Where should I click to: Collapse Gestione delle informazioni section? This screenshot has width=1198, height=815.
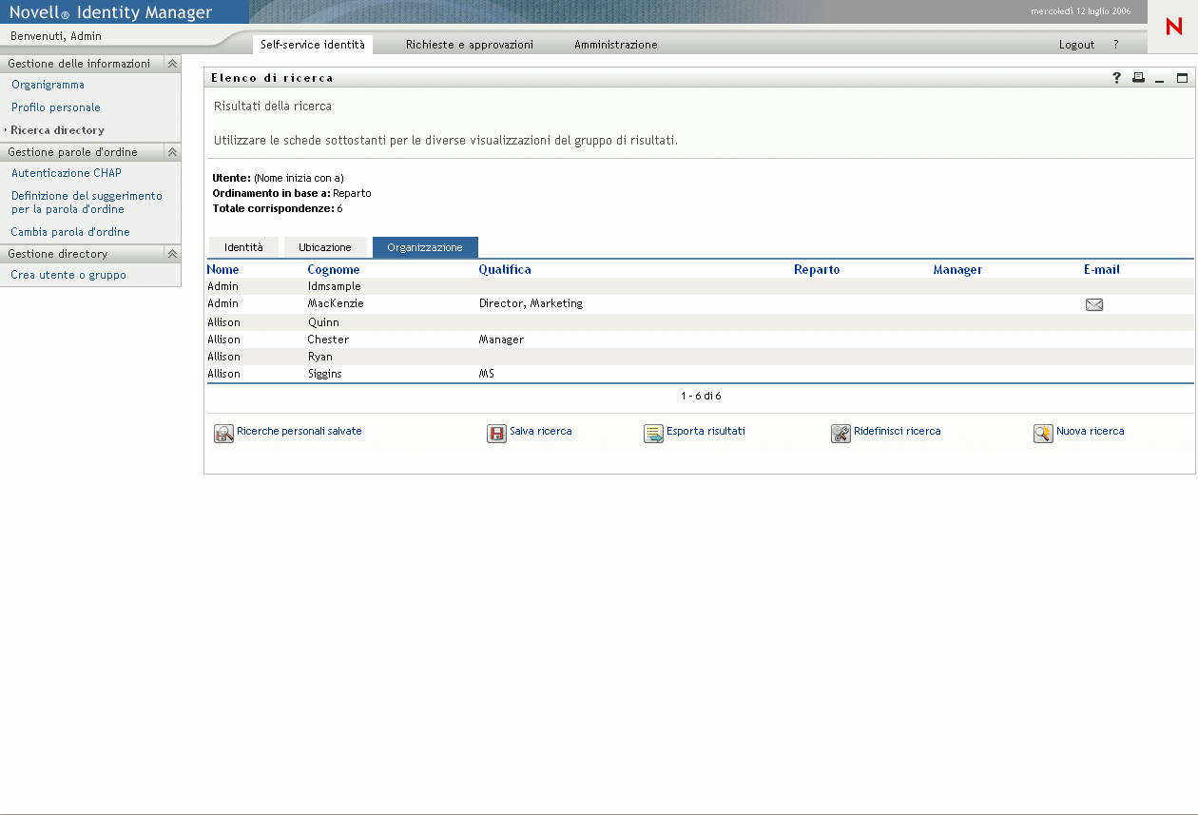tap(172, 64)
